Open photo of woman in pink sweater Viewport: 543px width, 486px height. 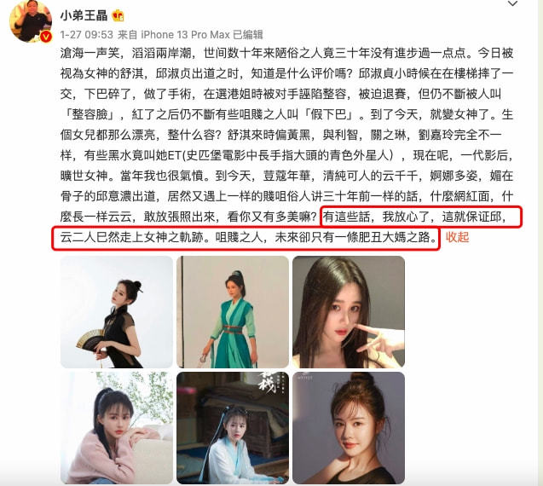click(x=116, y=428)
